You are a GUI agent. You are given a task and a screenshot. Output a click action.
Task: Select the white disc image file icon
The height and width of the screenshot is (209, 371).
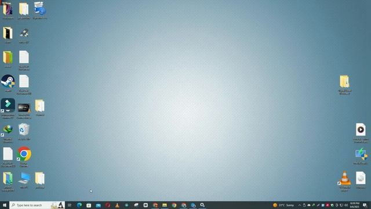(x=361, y=180)
